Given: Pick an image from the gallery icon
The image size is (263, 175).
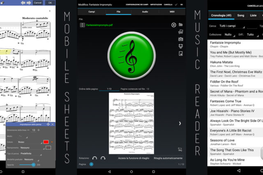Looking at the screenshot, I should (x=181, y=32).
